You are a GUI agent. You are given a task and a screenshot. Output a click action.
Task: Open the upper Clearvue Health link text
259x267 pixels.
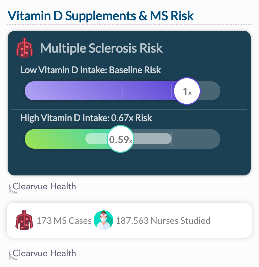pos(44,186)
